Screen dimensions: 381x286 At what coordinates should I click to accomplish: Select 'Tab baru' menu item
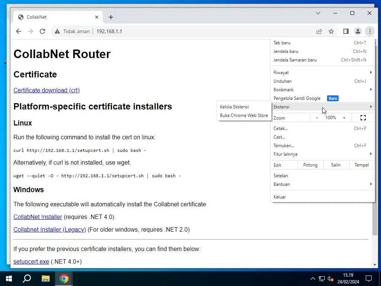(323, 43)
